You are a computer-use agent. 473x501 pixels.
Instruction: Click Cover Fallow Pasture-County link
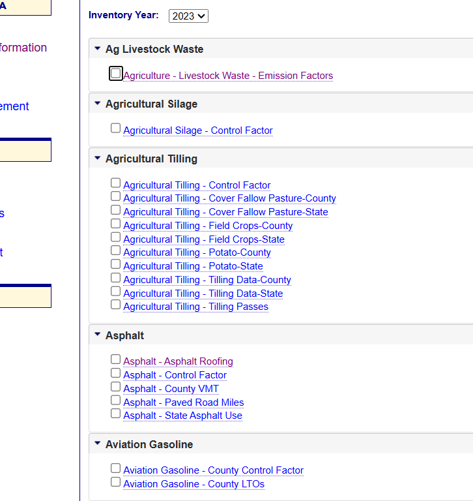coord(229,198)
